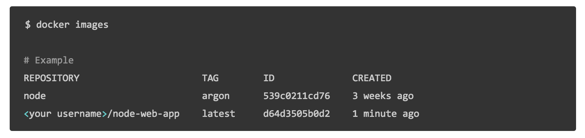585x138 pixels.
Task: Click the opening angle bracket before 'your'
Action: pyautogui.click(x=26, y=114)
